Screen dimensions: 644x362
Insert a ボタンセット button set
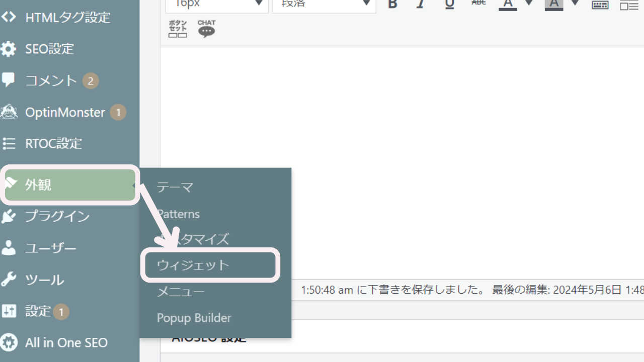coord(178,29)
